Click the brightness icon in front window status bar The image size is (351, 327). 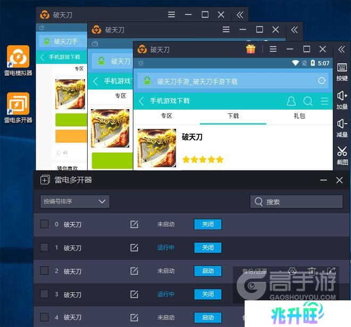pos(140,63)
